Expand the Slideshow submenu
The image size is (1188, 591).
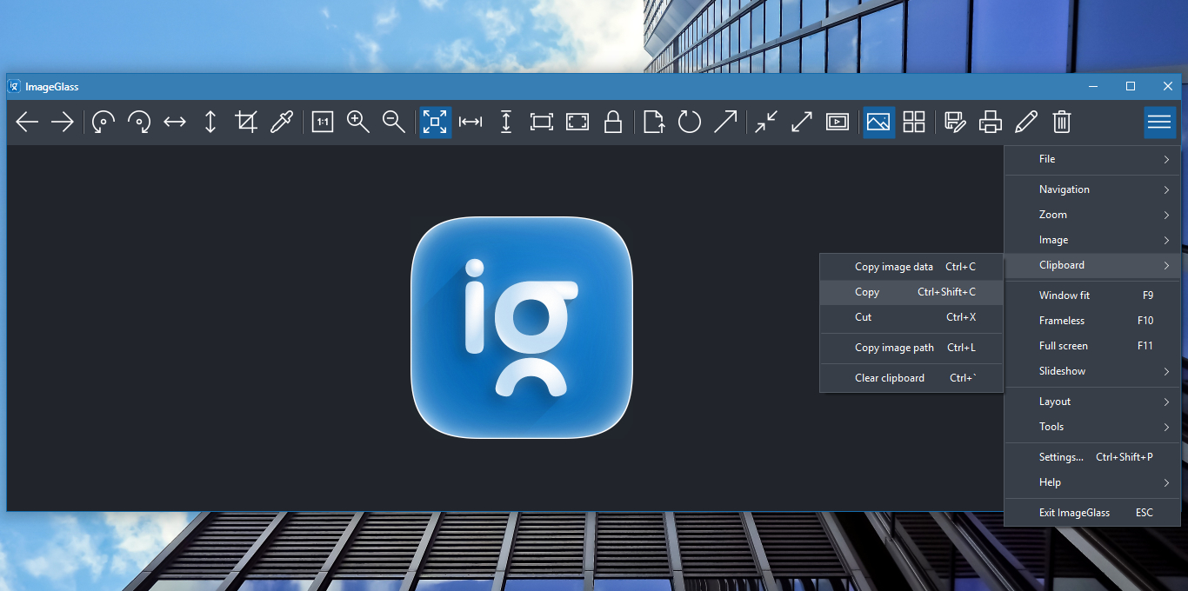click(1092, 371)
